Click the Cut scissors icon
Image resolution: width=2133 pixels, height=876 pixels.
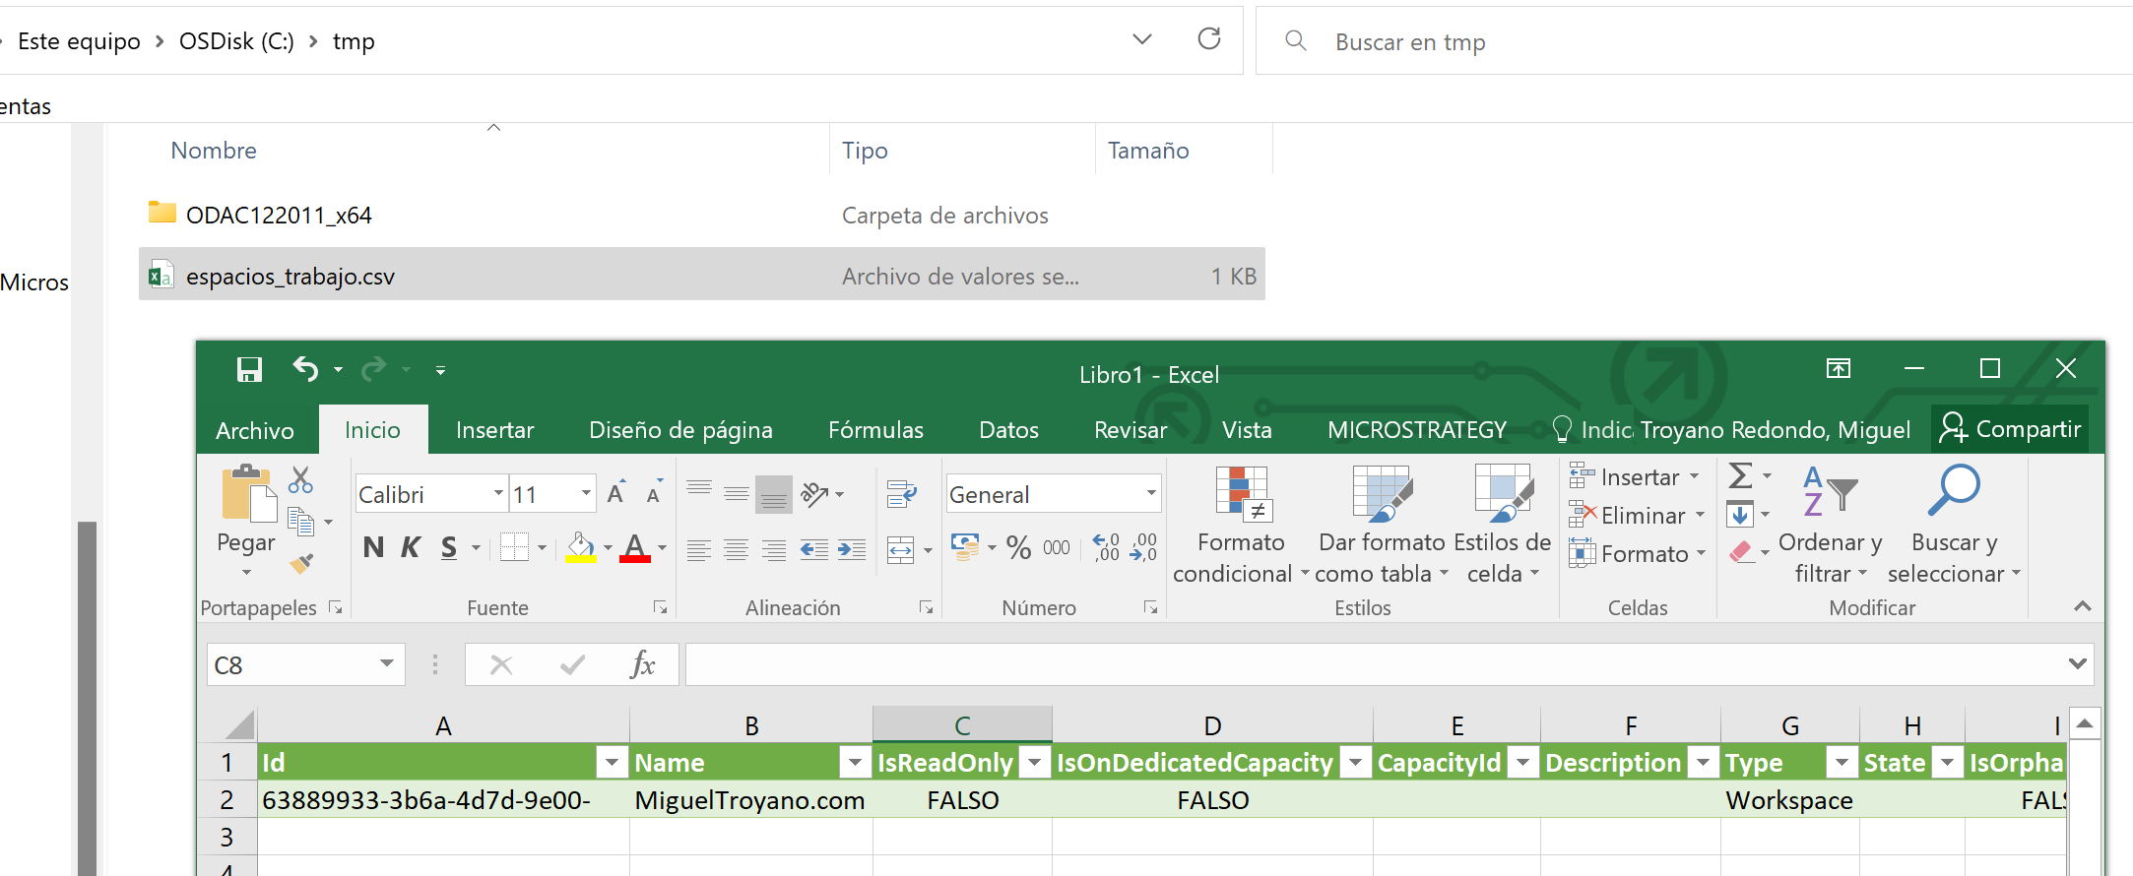[x=300, y=480]
